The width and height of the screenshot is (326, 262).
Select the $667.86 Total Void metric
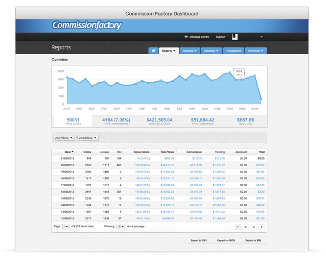(246, 121)
